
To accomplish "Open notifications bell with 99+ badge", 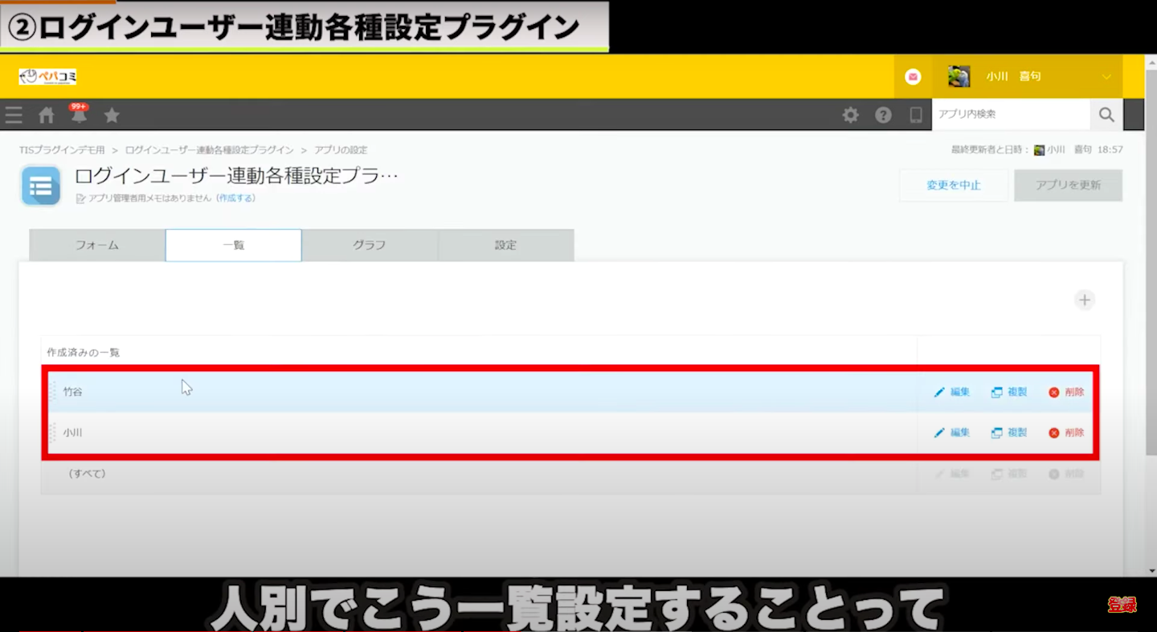I will [x=79, y=116].
